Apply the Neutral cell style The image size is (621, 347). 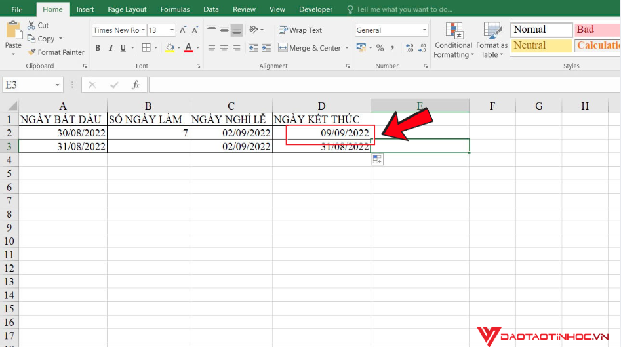541,45
